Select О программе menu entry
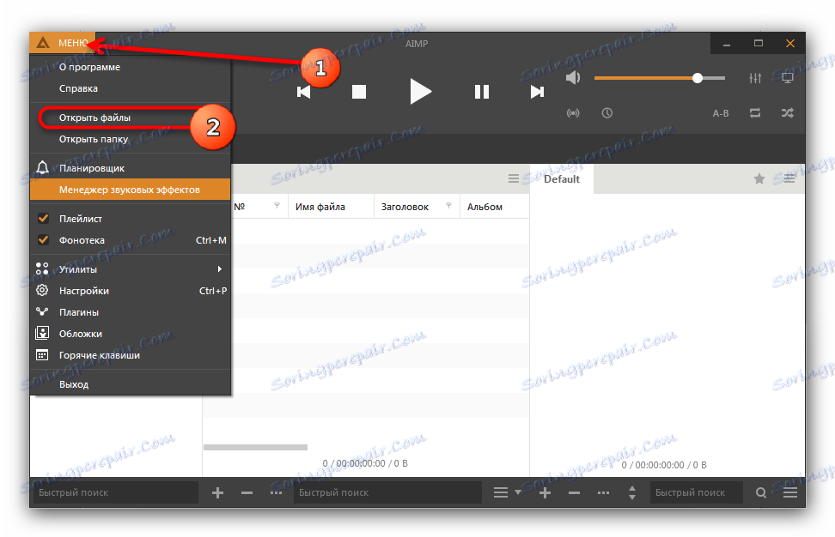Image resolution: width=835 pixels, height=537 pixels. pos(89,67)
